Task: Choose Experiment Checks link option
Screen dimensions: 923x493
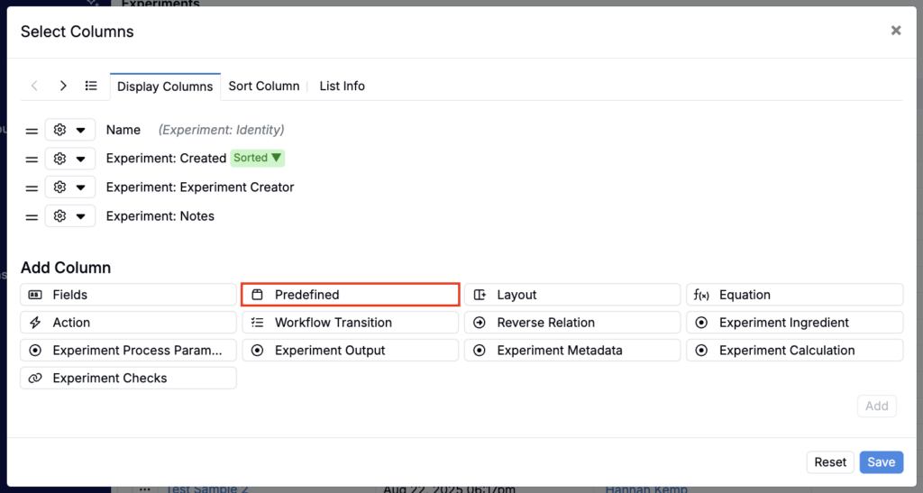Action: [x=128, y=378]
